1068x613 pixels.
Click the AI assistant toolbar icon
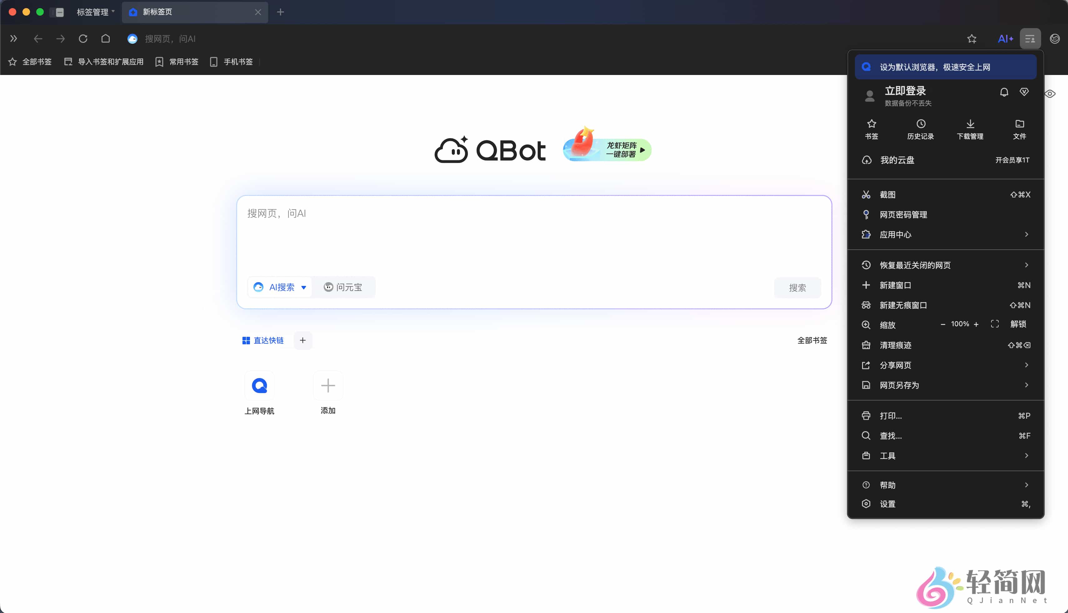click(1005, 38)
